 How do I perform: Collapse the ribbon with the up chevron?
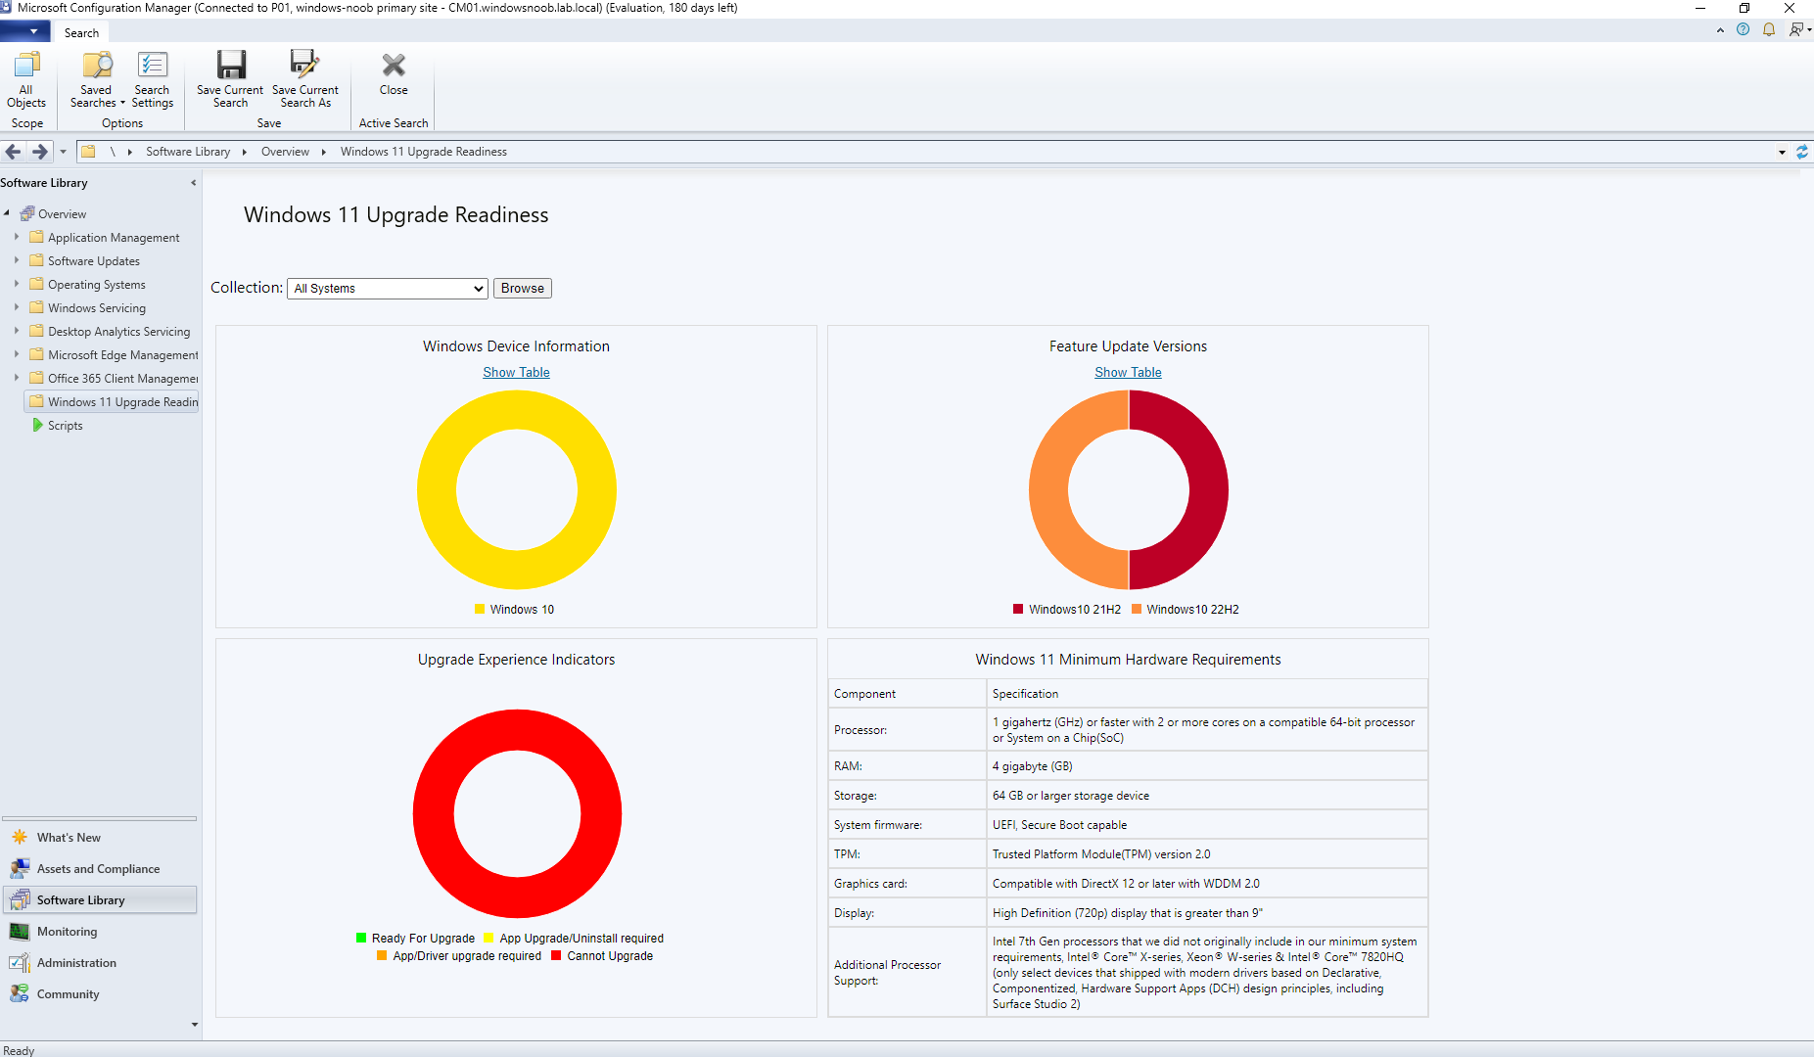pyautogui.click(x=1720, y=30)
